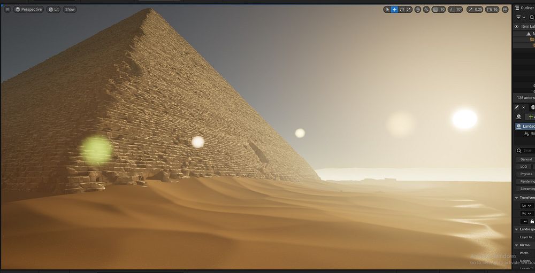The height and width of the screenshot is (273, 535).
Task: Click the green plus Add component button
Action: point(531,116)
